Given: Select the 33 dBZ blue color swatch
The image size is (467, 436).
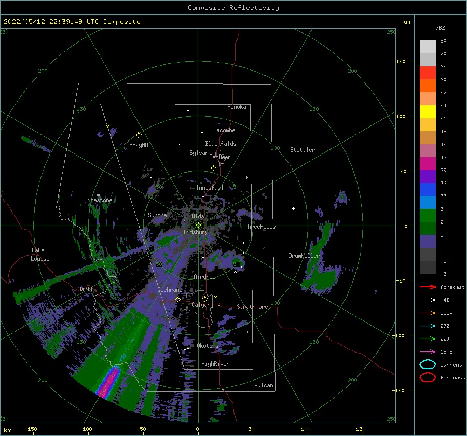Looking at the screenshot, I should coord(428,202).
